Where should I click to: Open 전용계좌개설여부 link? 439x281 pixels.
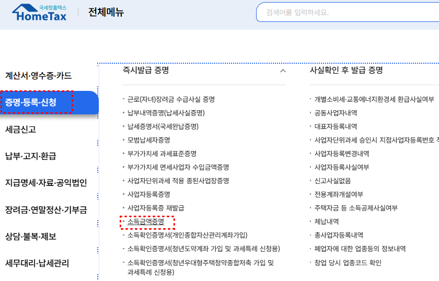click(339, 194)
